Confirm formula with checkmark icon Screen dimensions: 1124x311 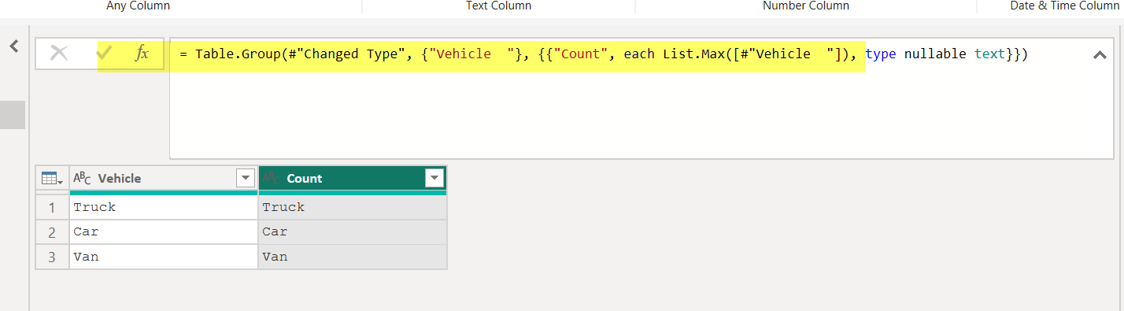click(104, 54)
